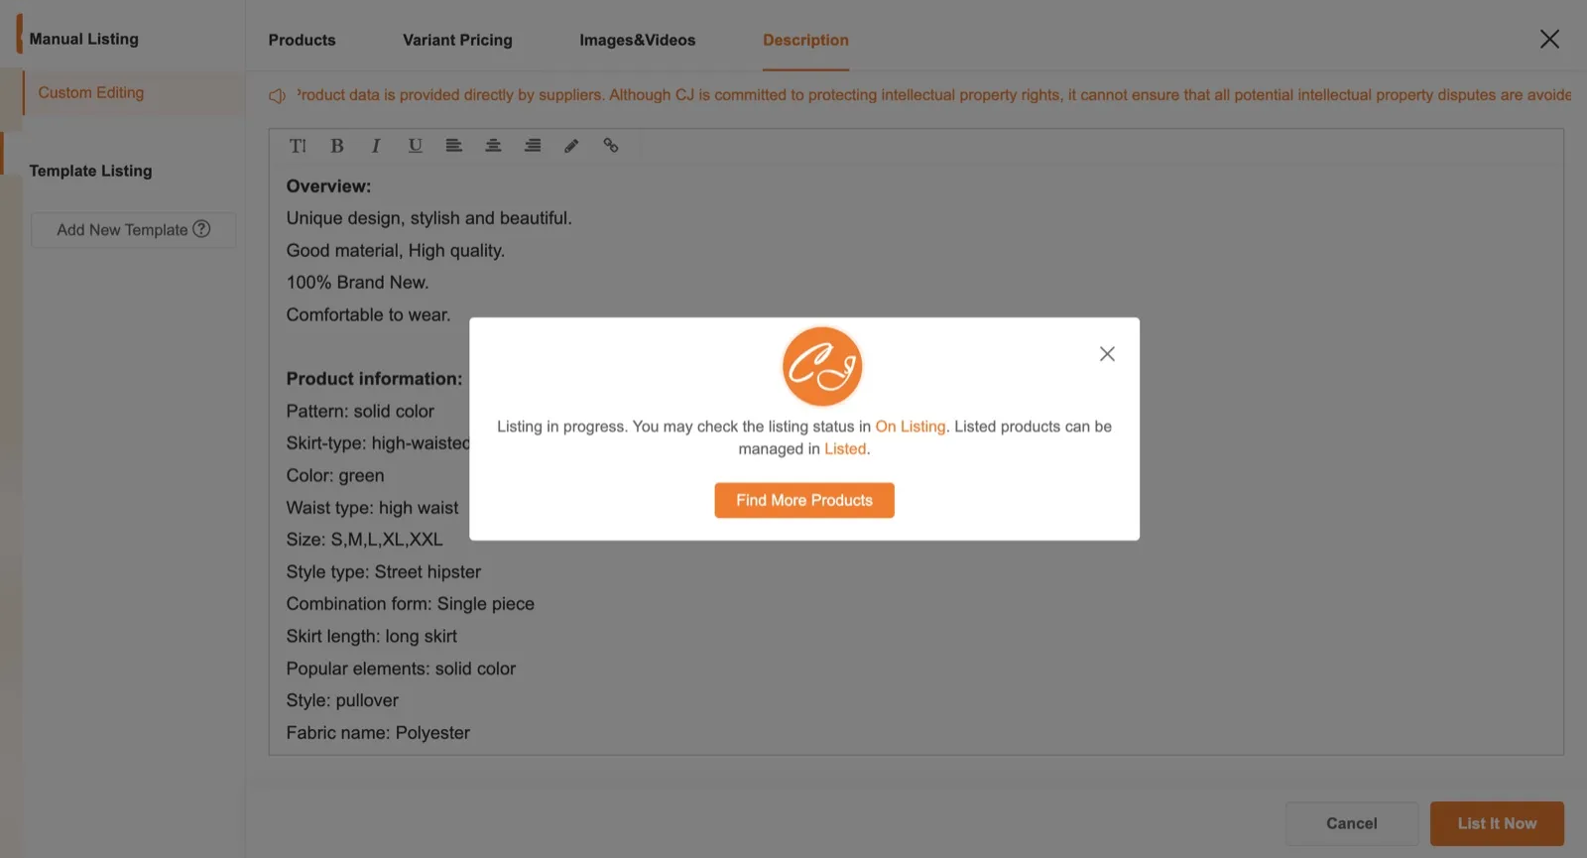This screenshot has width=1587, height=858.
Task: Close the listing progress popup
Action: click(1107, 354)
